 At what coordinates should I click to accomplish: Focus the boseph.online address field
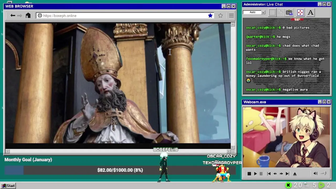click(125, 16)
